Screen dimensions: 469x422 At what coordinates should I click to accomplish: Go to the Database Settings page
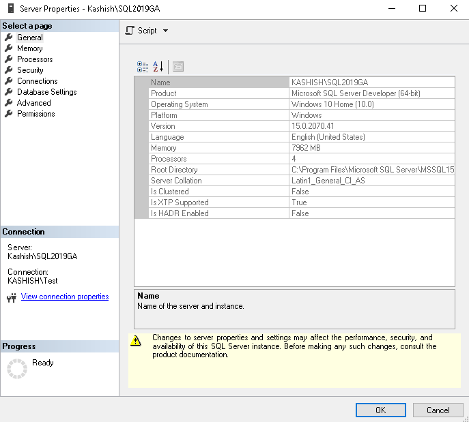pos(46,92)
